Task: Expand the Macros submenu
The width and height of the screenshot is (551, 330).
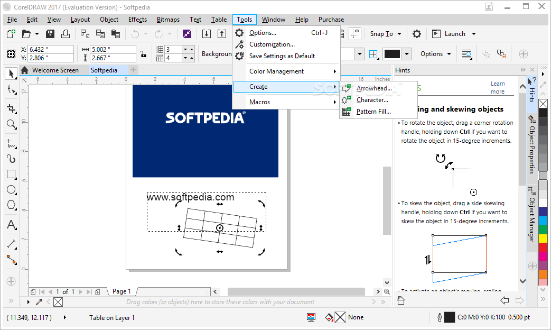Action: pyautogui.click(x=286, y=102)
